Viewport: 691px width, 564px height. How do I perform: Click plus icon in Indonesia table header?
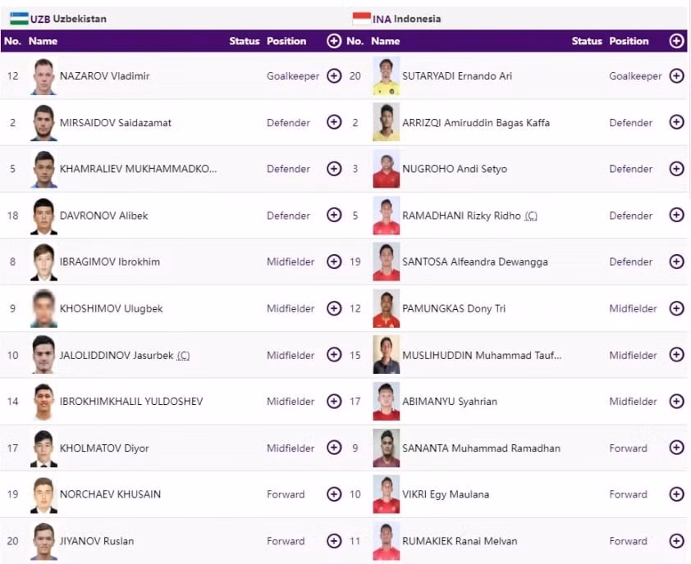[676, 41]
